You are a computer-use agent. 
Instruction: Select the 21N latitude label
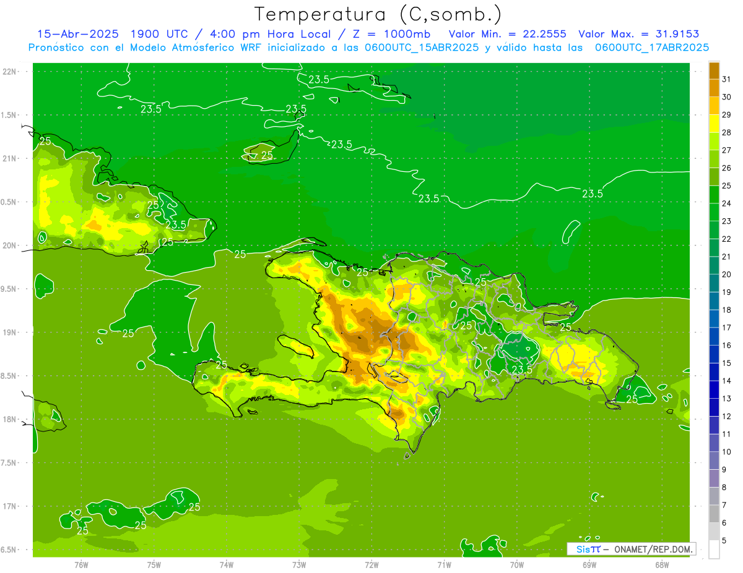click(9, 158)
